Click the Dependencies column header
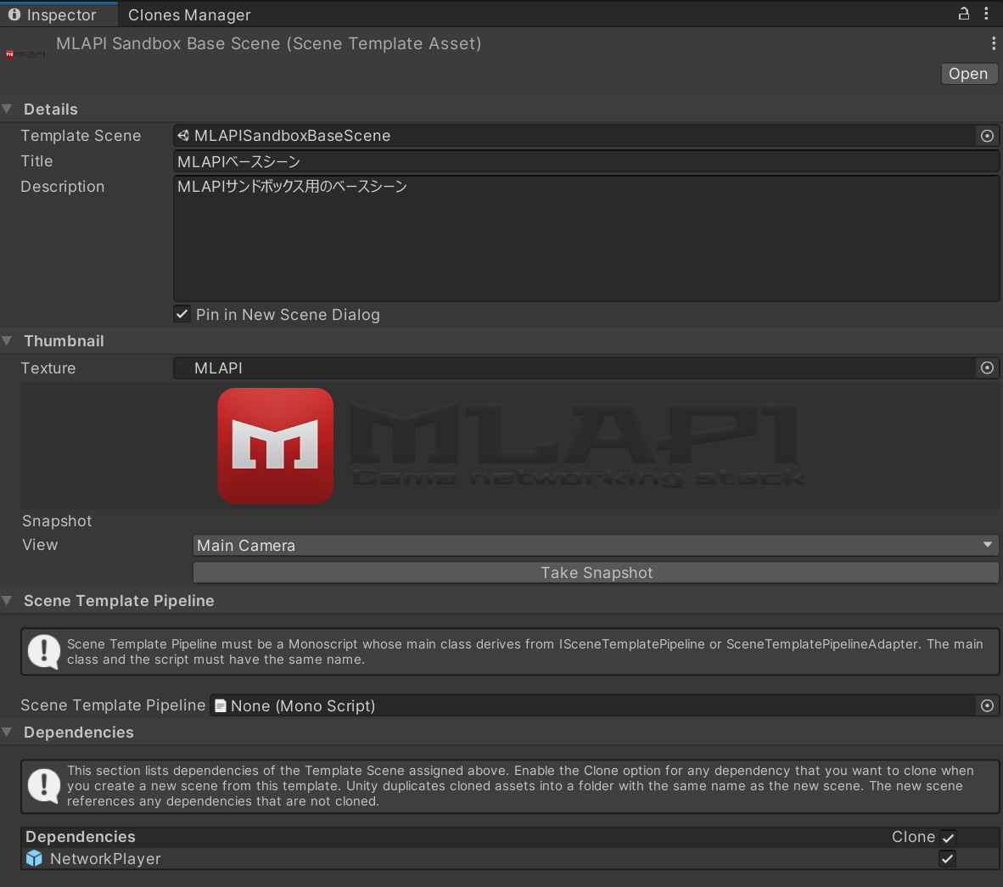 click(81, 836)
